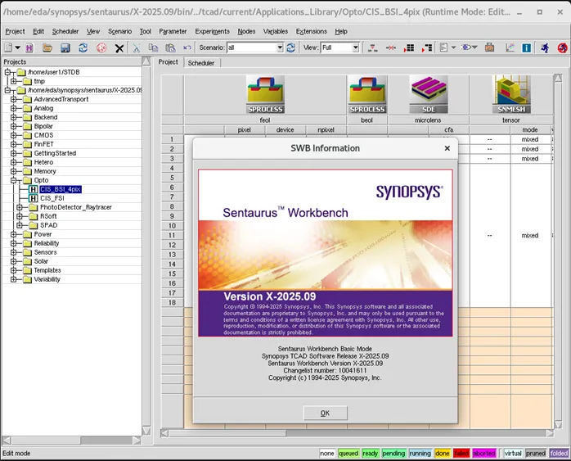Click the green 'queued' status legend
This screenshot has height=461, width=571.
click(x=348, y=454)
